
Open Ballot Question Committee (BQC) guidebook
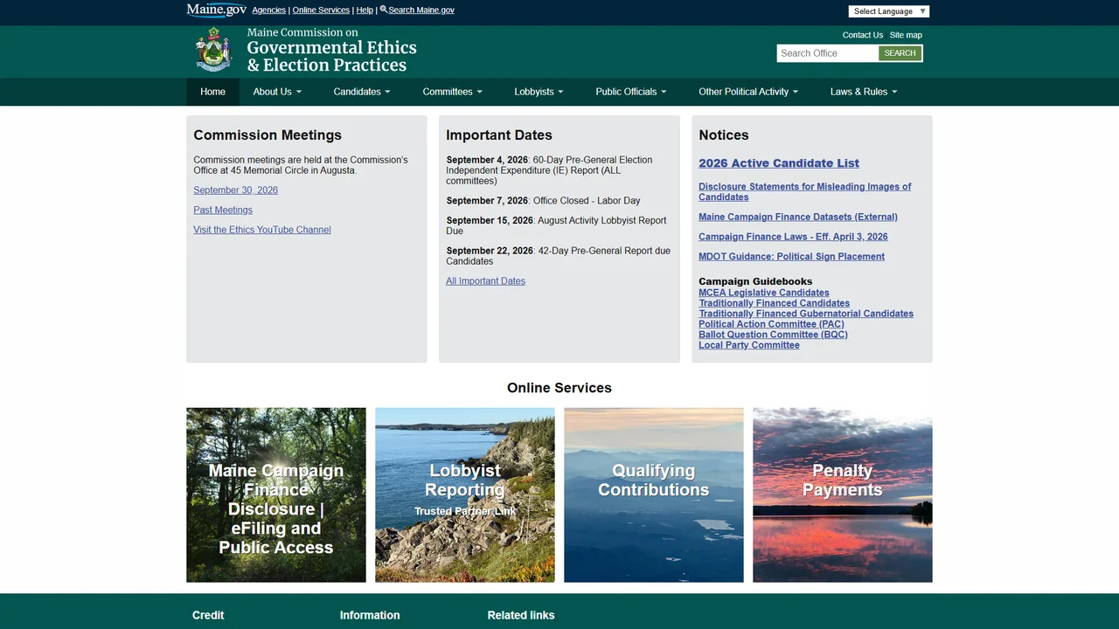pyautogui.click(x=773, y=335)
